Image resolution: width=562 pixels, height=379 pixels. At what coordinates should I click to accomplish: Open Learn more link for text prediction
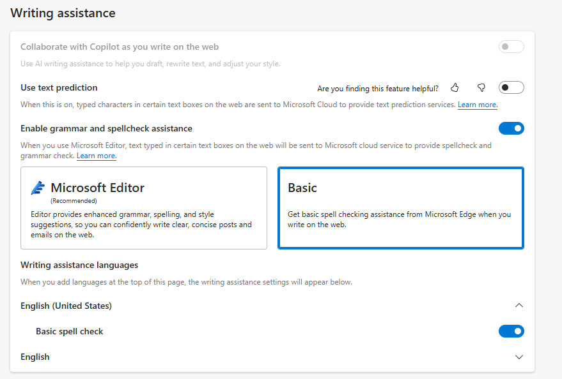point(478,105)
